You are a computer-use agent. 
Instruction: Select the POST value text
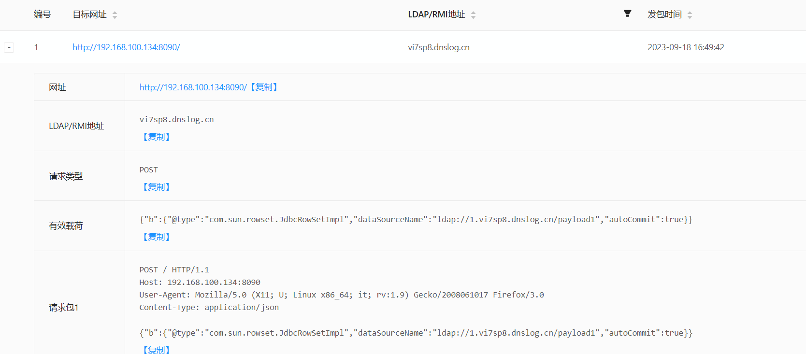[148, 170]
